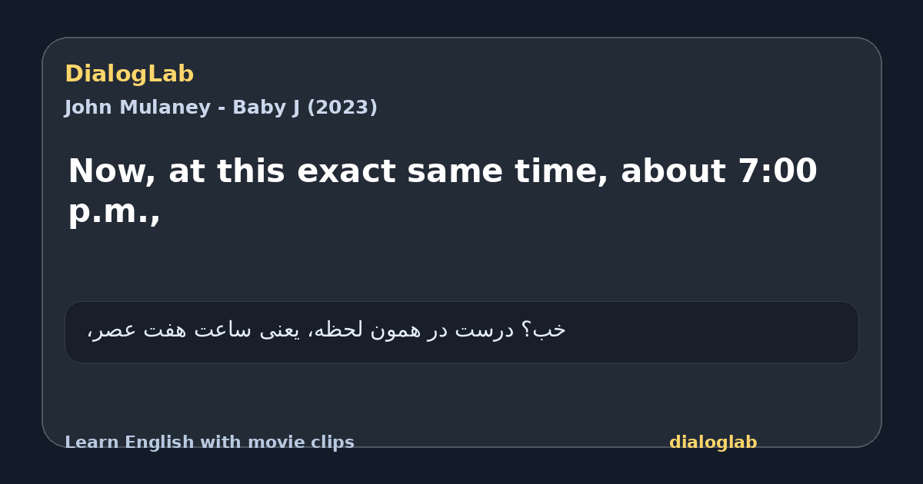Click the word 'this' in the subtitle
Screen dimensions: 923x484
tap(248, 171)
